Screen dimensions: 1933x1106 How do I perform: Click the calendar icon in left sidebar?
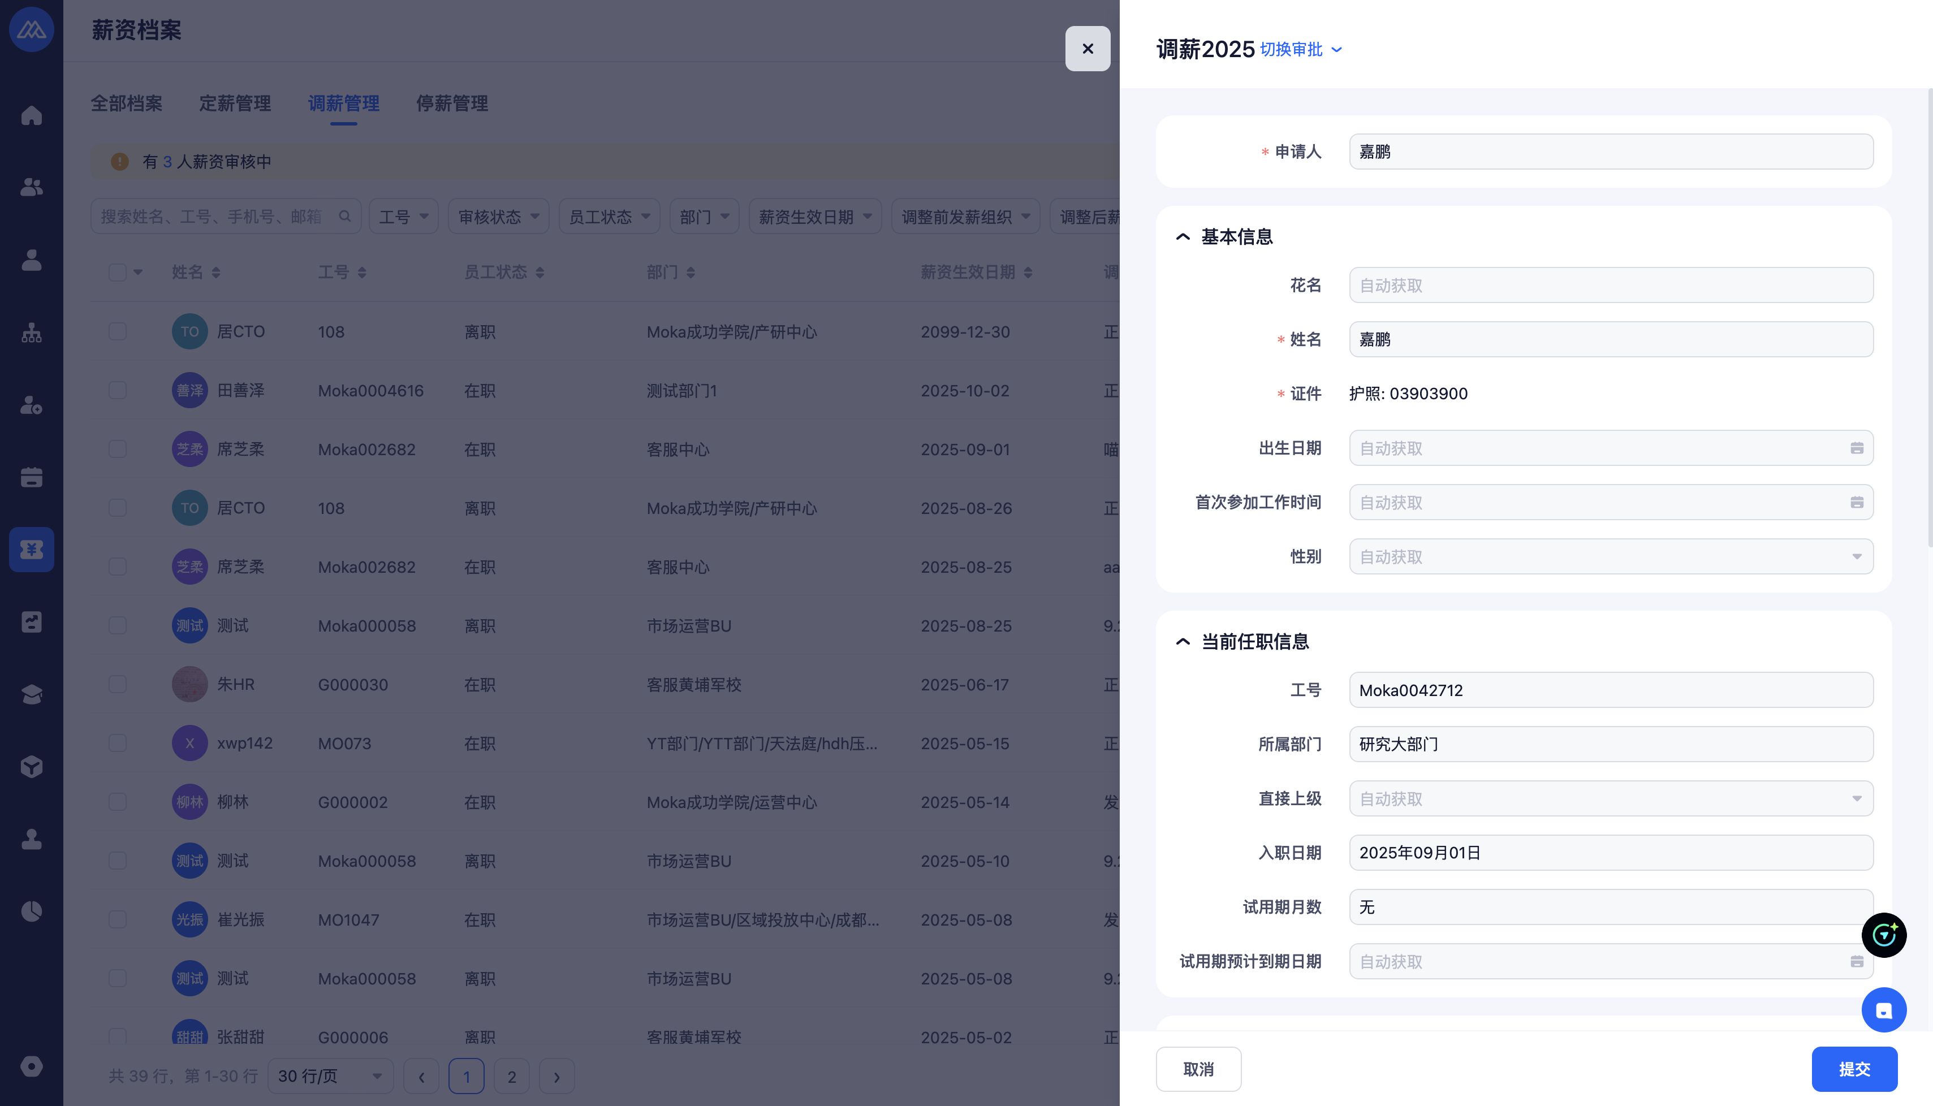(x=31, y=477)
